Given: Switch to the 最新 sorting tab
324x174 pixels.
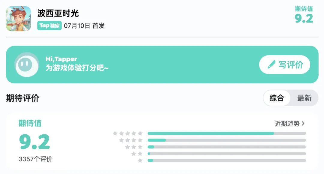Looking at the screenshot, I should [304, 98].
